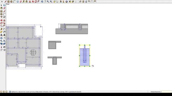Switch to Back view icon
Image resolution: width=172 pixels, height=96 pixels.
pos(92,2)
